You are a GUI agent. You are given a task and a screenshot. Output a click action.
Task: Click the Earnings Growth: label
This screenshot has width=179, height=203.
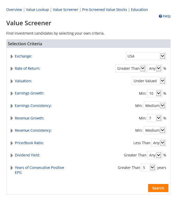click(x=29, y=93)
